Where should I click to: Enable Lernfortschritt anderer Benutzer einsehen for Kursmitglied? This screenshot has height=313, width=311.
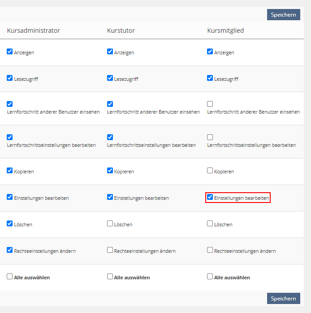coord(210,104)
